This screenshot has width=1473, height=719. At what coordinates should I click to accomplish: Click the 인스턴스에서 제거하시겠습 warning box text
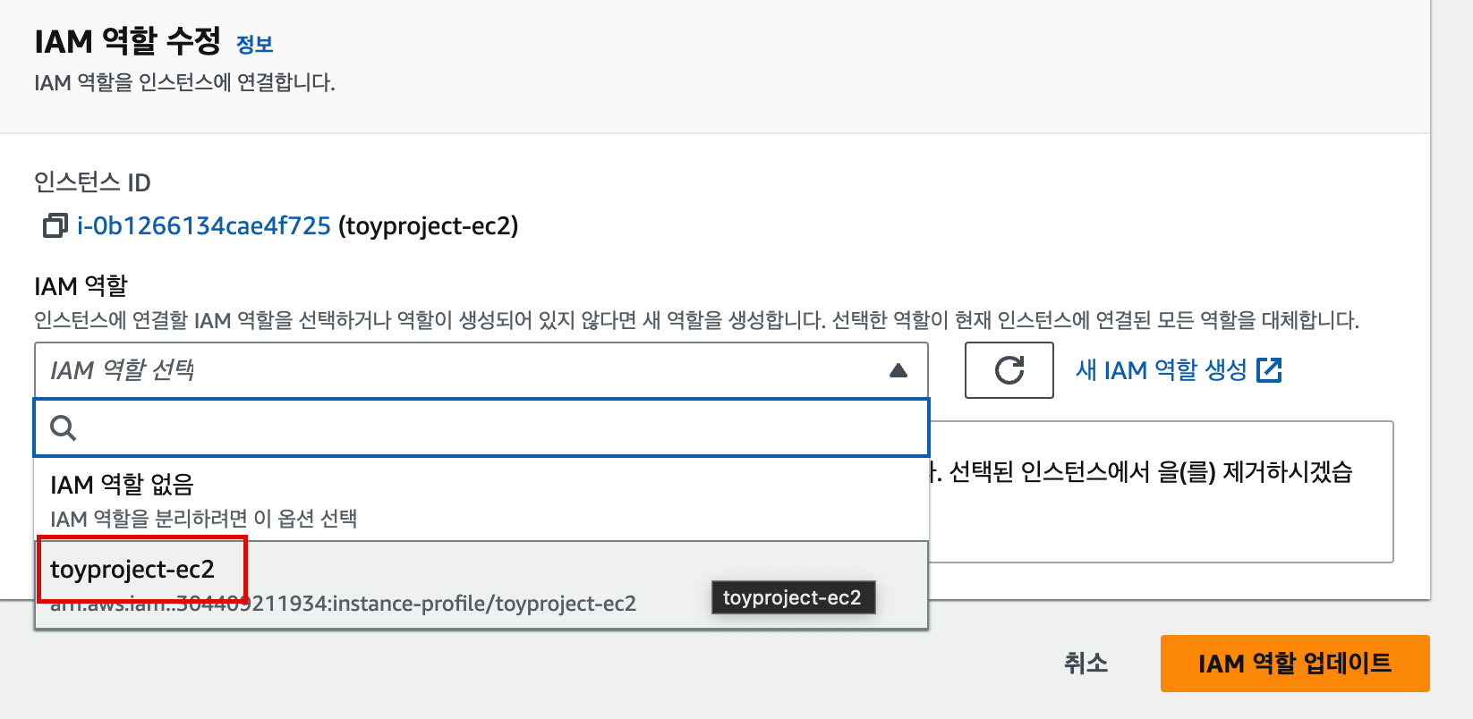click(1141, 471)
